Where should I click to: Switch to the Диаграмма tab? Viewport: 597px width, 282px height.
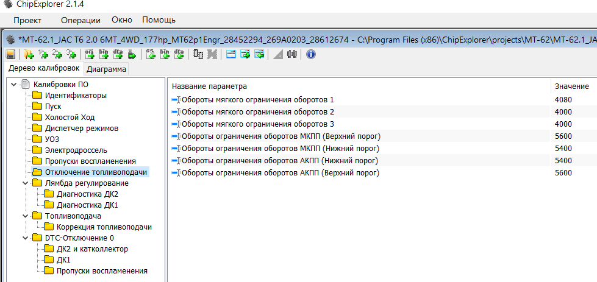106,69
